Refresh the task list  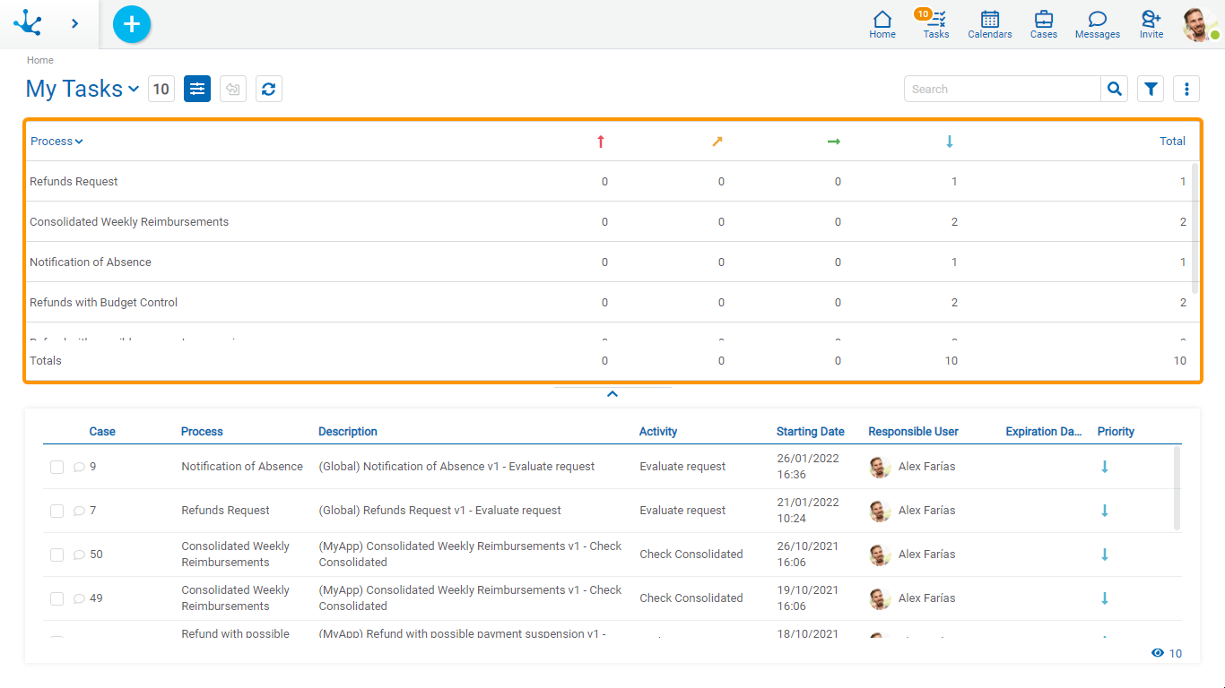(269, 89)
